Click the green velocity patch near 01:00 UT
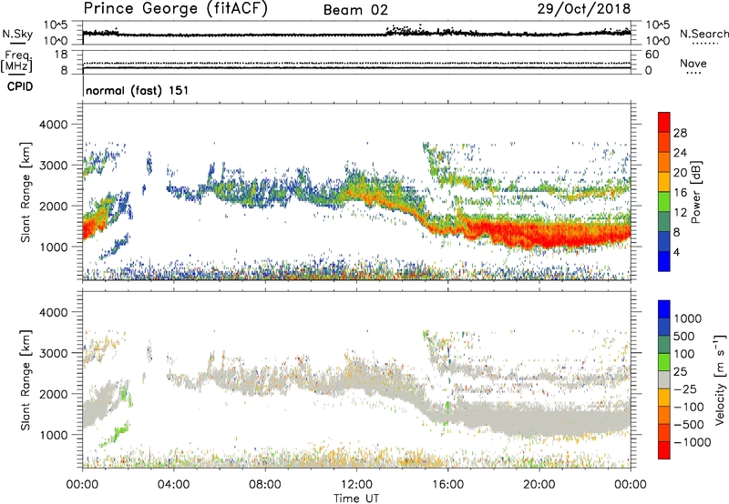The height and width of the screenshot is (504, 729). pos(117,434)
